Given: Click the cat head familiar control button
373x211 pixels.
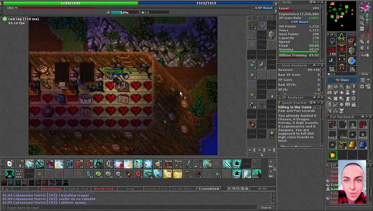Looking at the screenshot, I should coord(342,110).
